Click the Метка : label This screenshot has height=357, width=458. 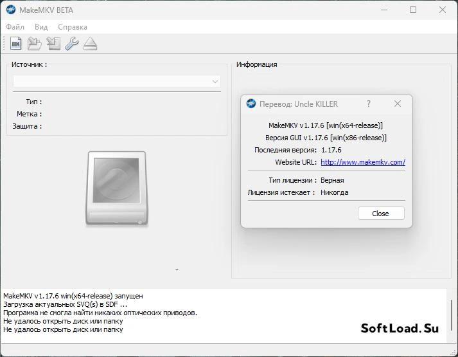click(x=29, y=114)
